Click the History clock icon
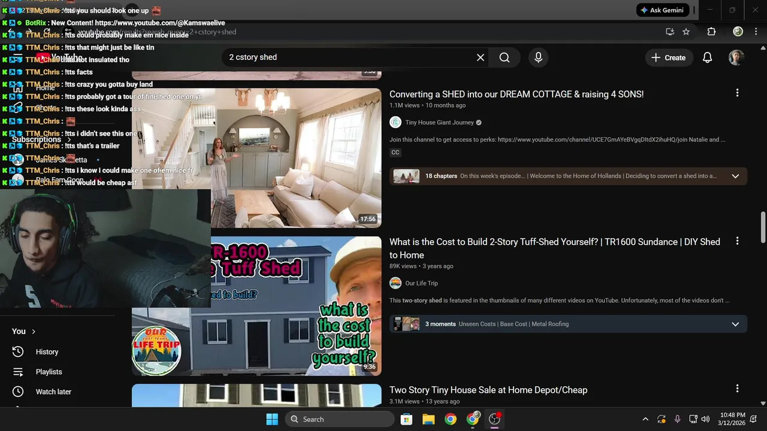 (18, 351)
